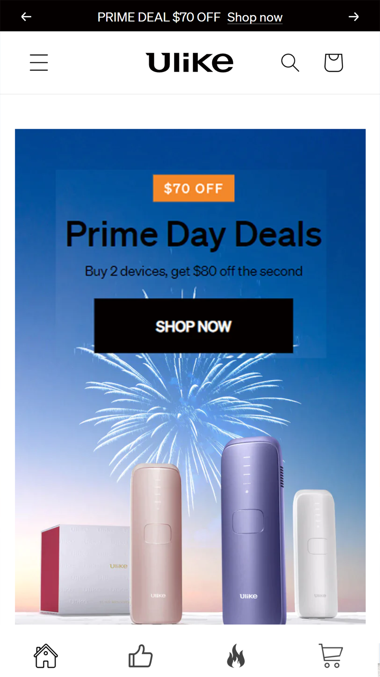Tap the shopping cart icon in bottom bar
Image resolution: width=380 pixels, height=677 pixels.
pos(331,656)
